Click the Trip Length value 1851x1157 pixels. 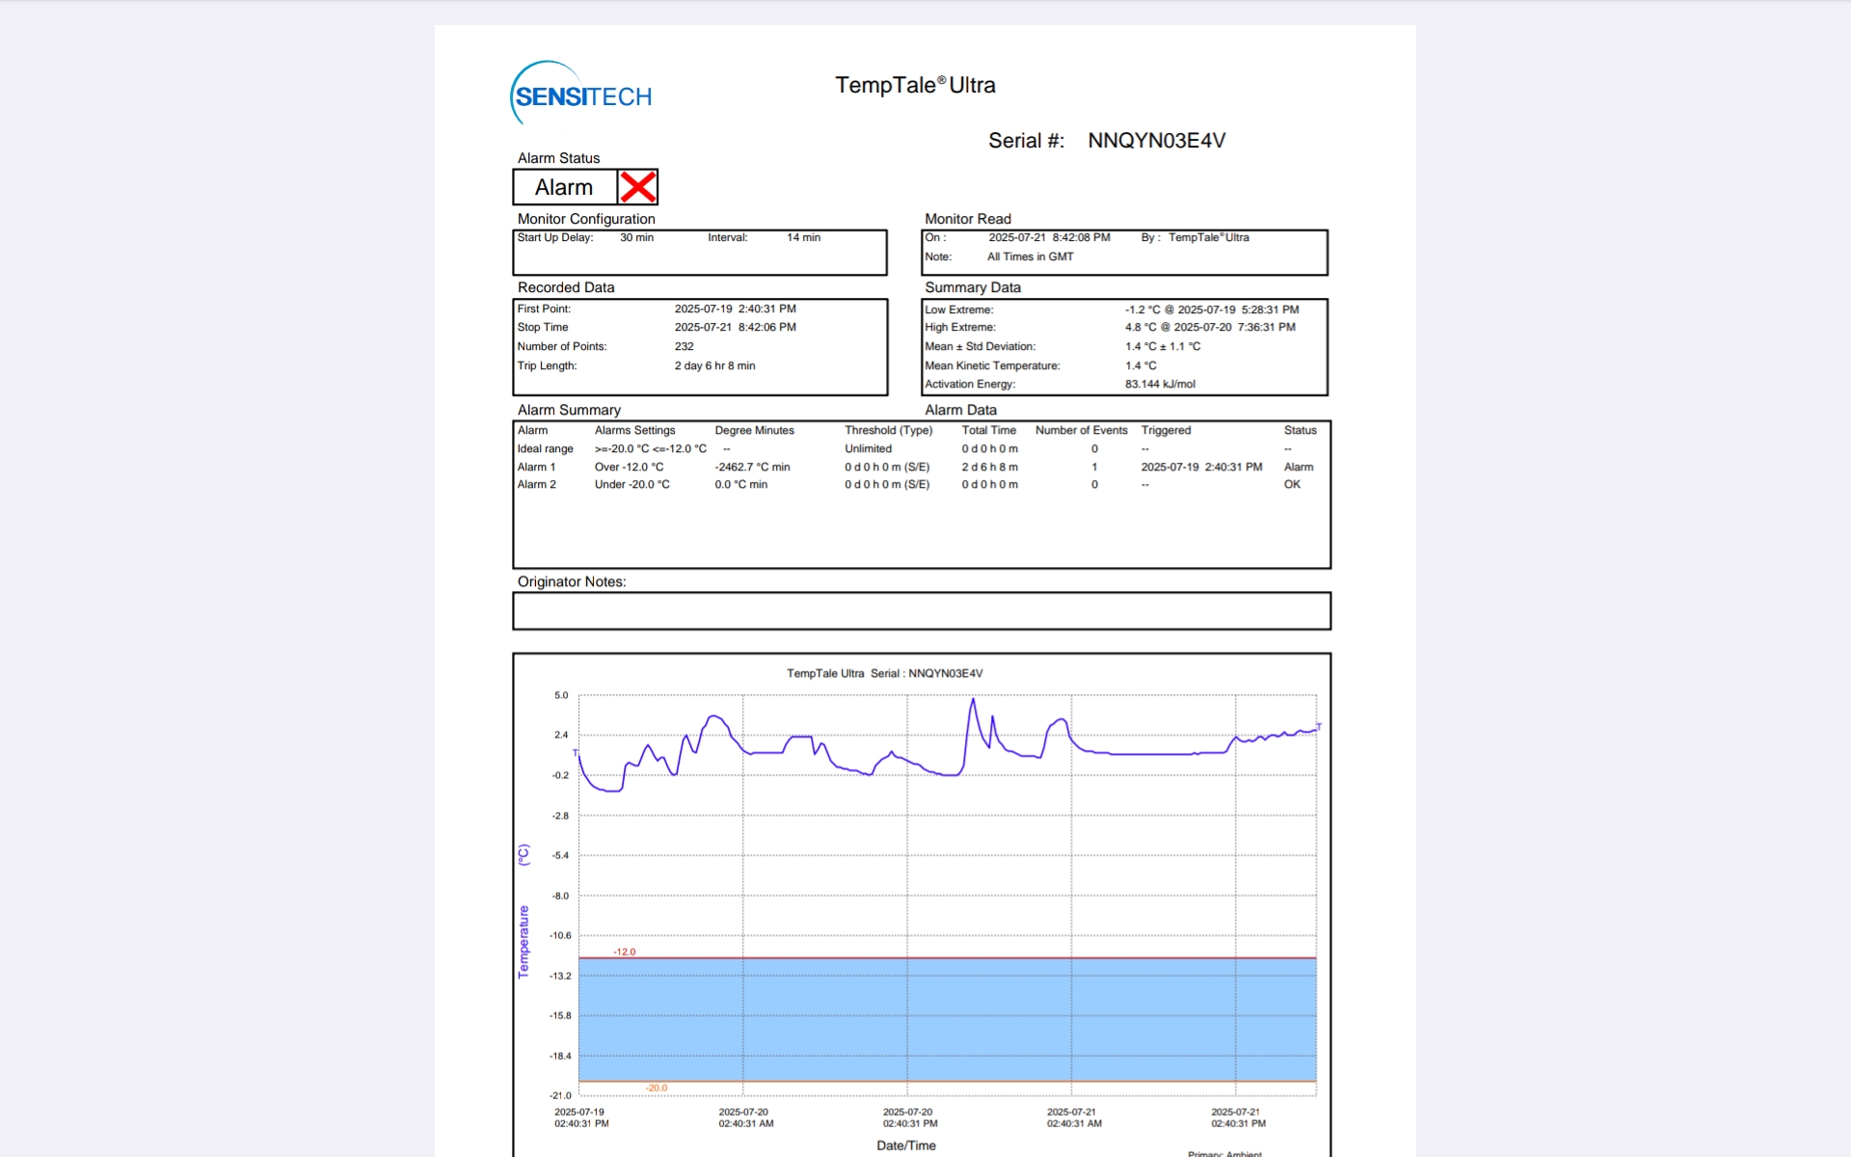click(714, 365)
